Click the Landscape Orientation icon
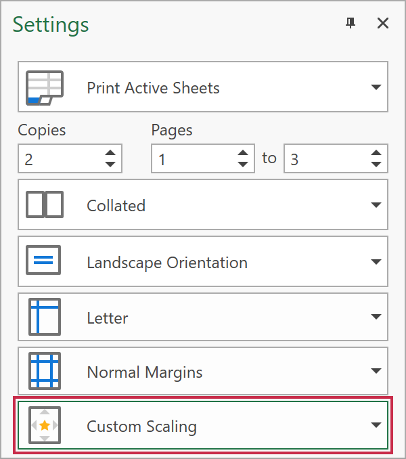This screenshot has height=459, width=406. coord(44,262)
